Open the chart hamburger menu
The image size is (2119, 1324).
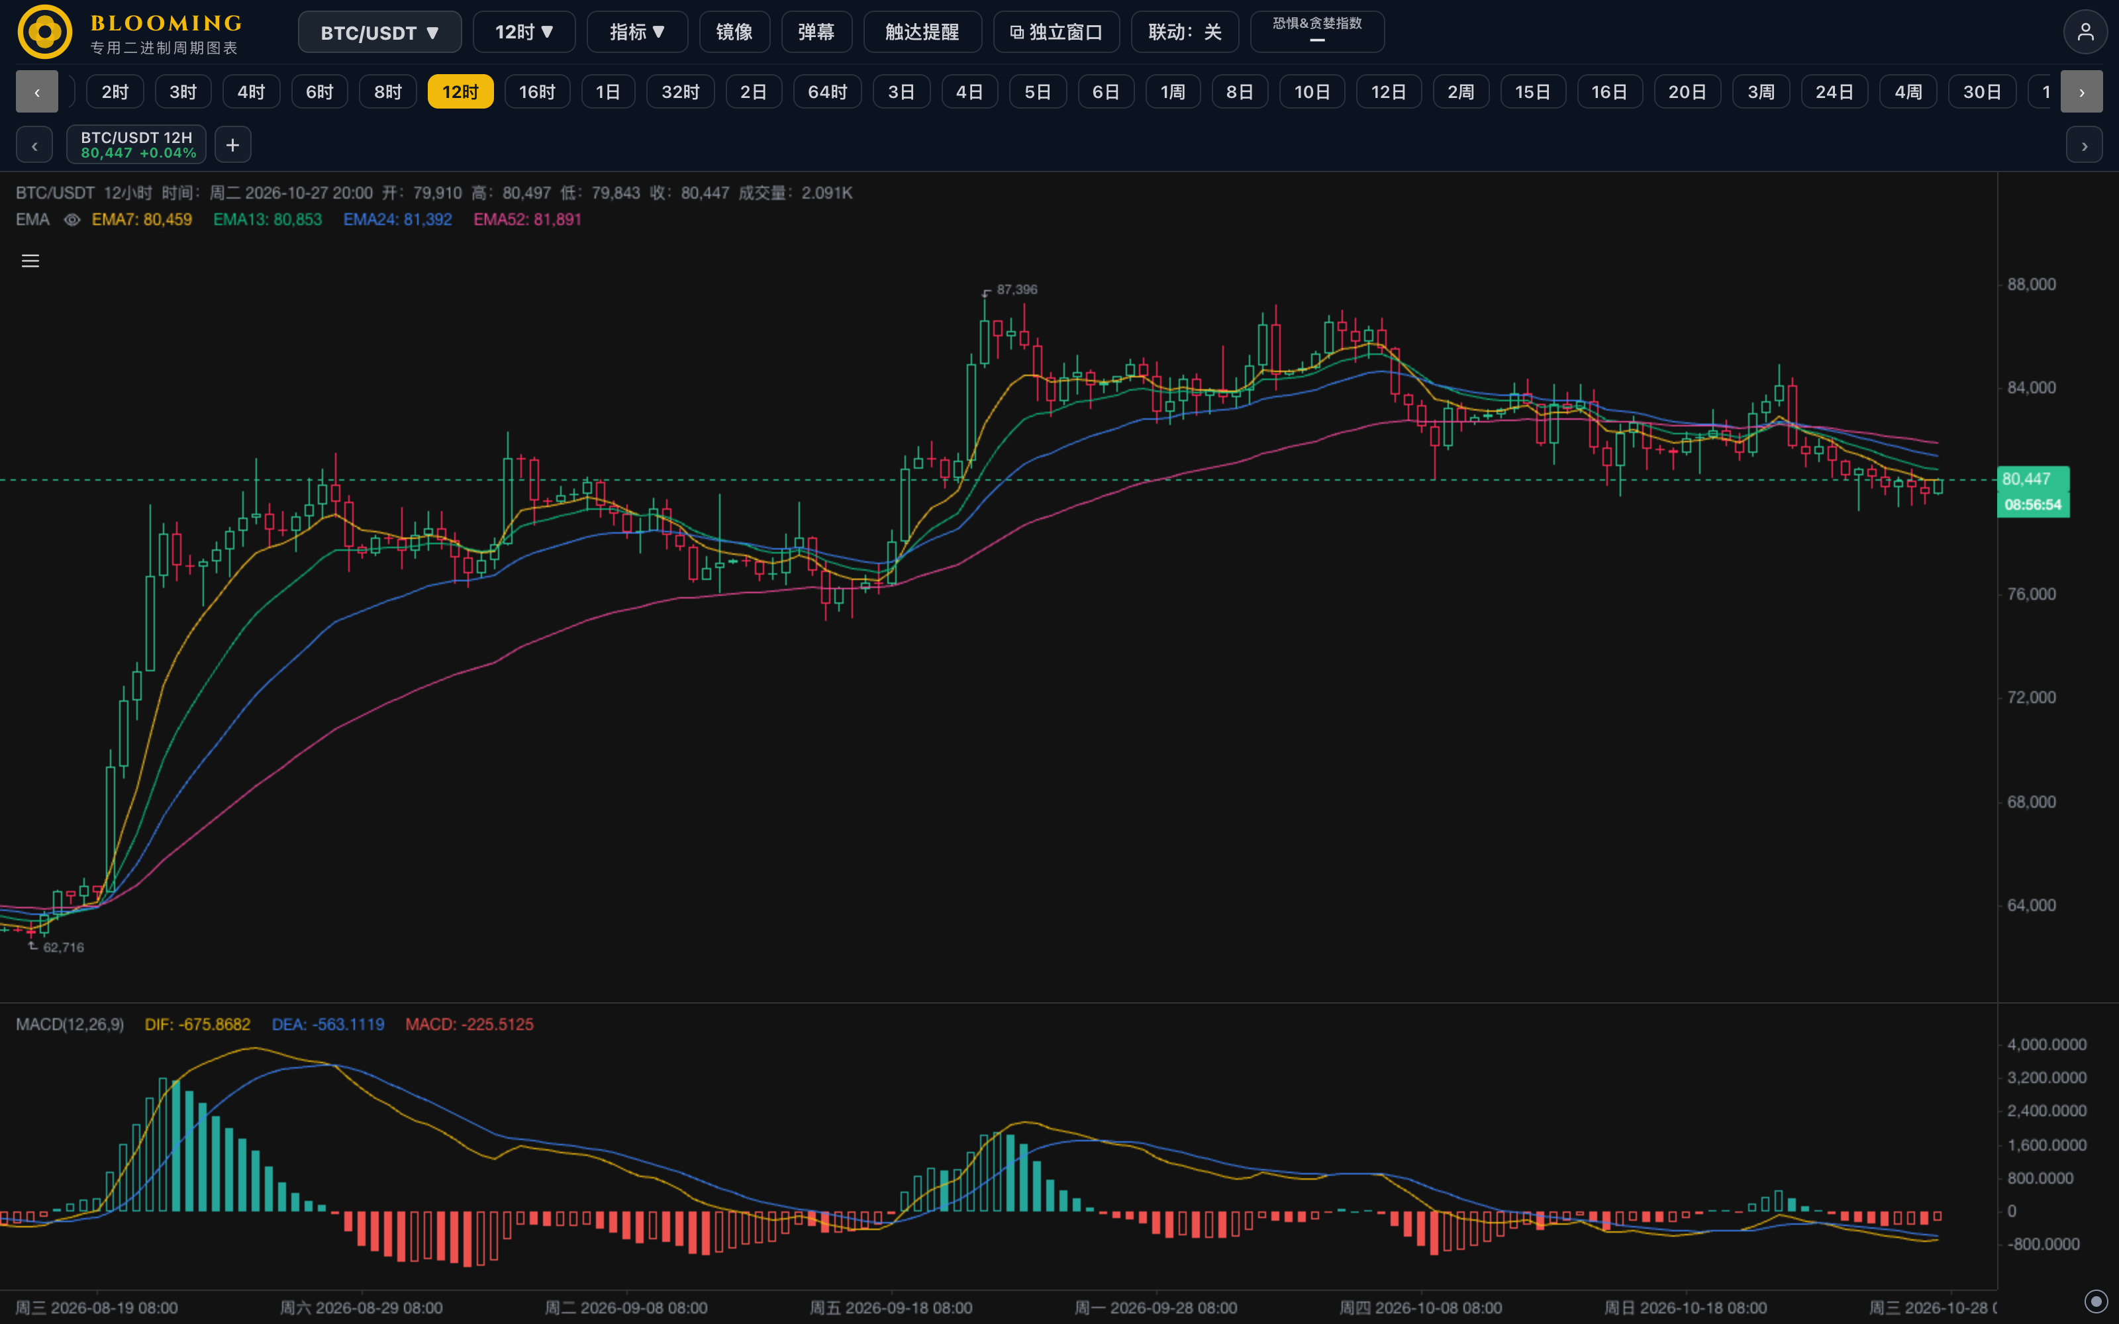tap(30, 261)
